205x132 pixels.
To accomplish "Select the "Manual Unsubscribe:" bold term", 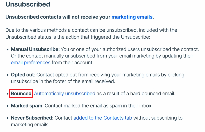I will click(35, 49).
